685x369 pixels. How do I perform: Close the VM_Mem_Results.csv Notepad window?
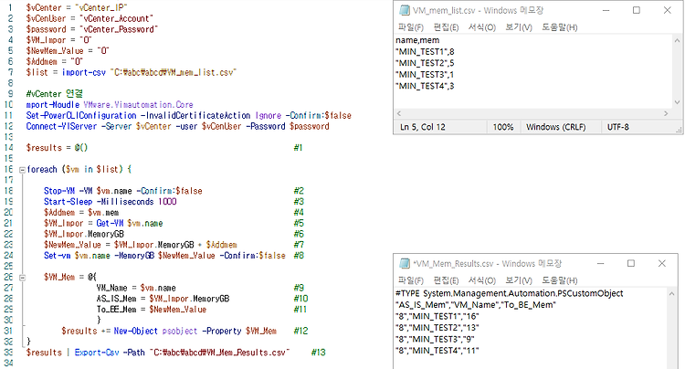pos(662,263)
